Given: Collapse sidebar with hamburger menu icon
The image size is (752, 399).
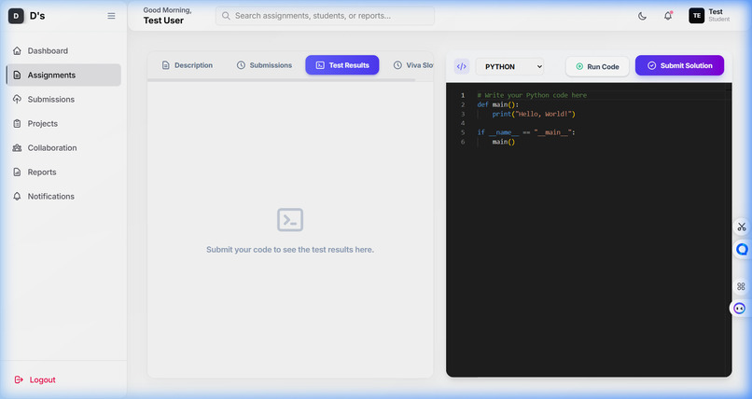Looking at the screenshot, I should [x=111, y=16].
